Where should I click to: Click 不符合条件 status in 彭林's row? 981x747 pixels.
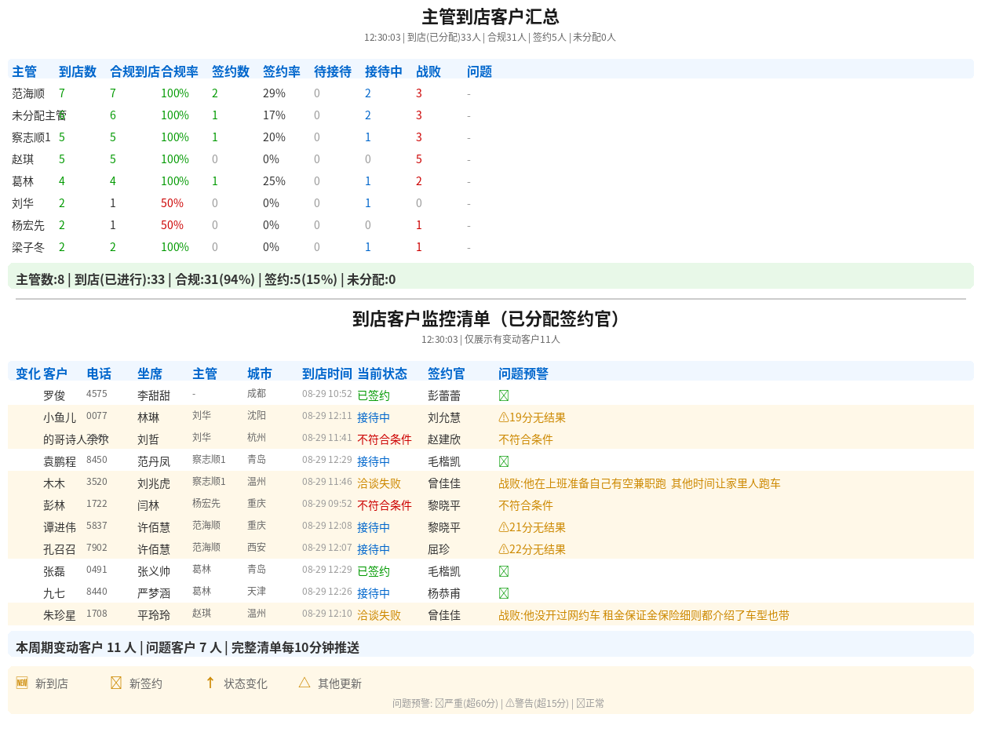coord(385,505)
